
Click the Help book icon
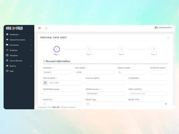7,71
